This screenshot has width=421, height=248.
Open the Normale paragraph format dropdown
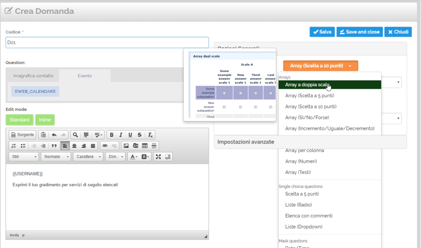click(x=56, y=157)
